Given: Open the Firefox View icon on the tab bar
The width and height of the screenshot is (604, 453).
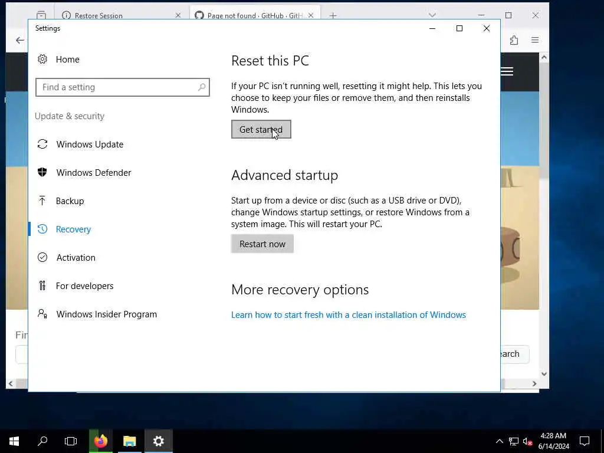Looking at the screenshot, I should 41,15.
